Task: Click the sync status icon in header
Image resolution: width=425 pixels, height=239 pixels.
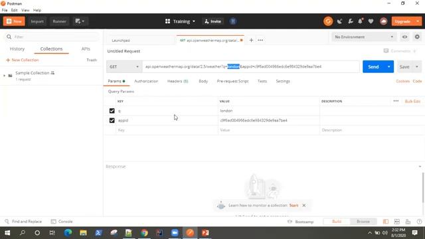Action: pos(328,21)
